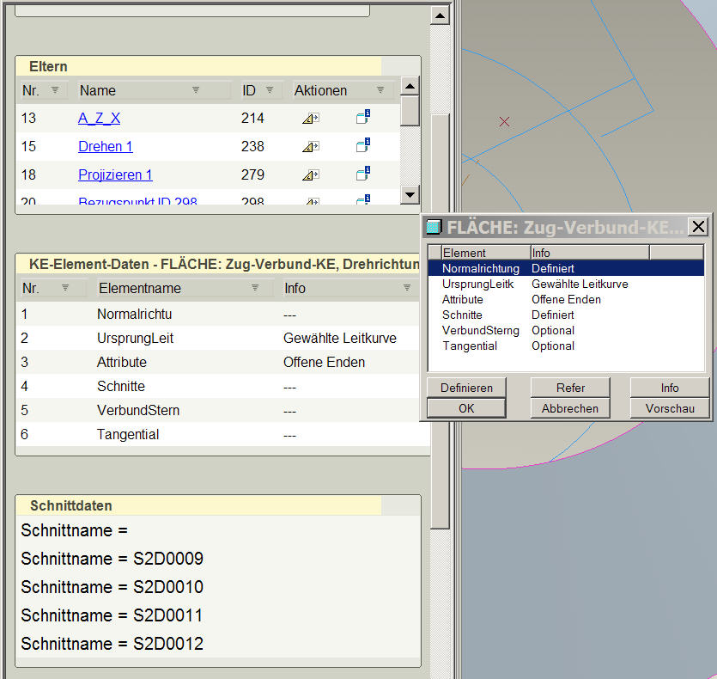Viewport: 717px width, 679px height.
Task: Click the Abbrechen button
Action: point(569,408)
